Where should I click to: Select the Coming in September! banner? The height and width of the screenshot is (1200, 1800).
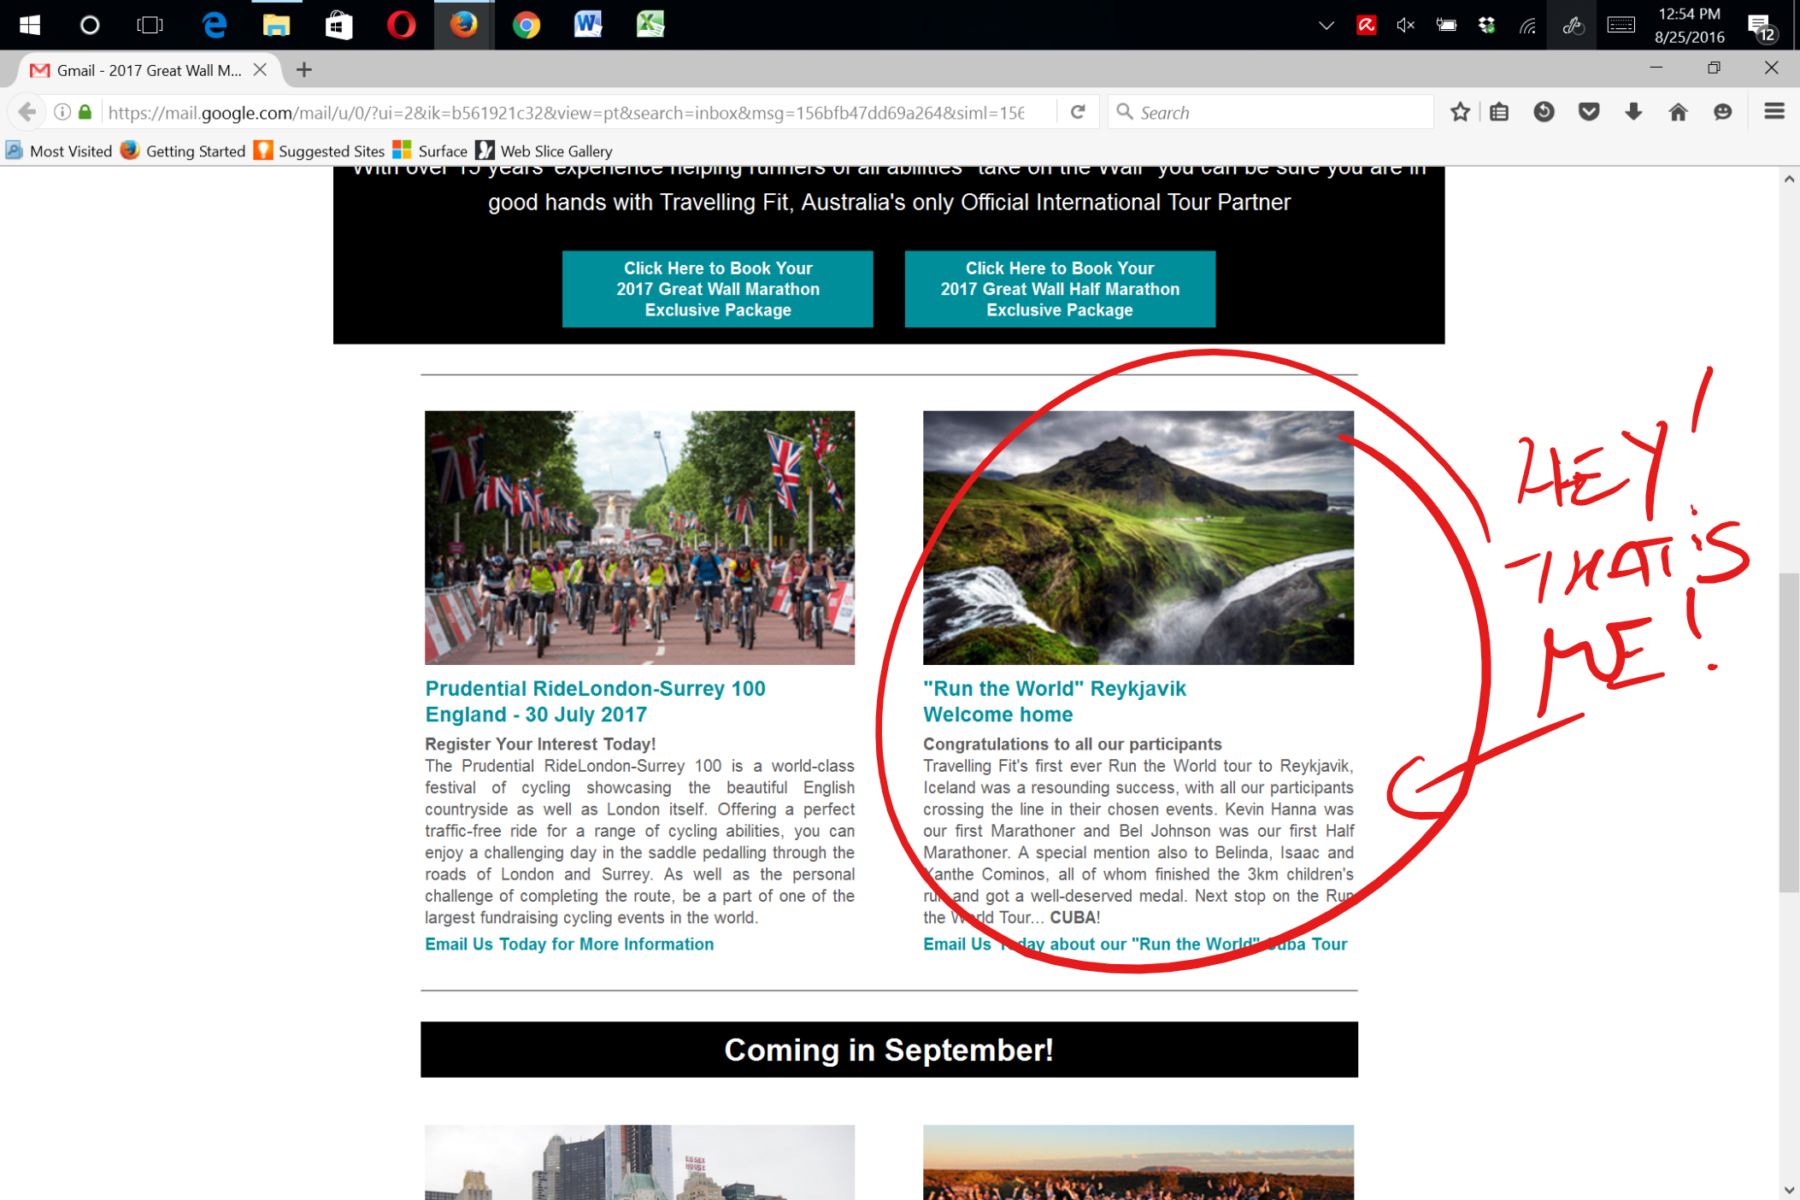coord(889,1050)
